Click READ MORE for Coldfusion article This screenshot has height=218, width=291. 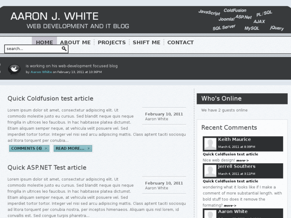(73, 148)
